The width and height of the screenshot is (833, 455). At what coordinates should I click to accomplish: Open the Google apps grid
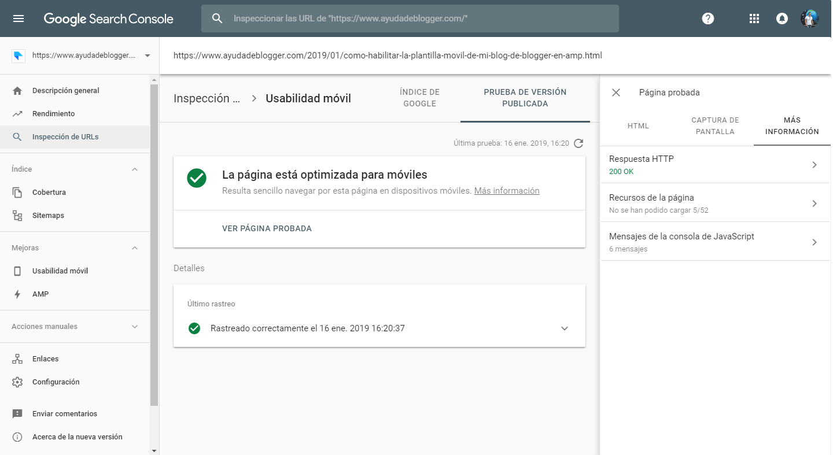point(754,19)
